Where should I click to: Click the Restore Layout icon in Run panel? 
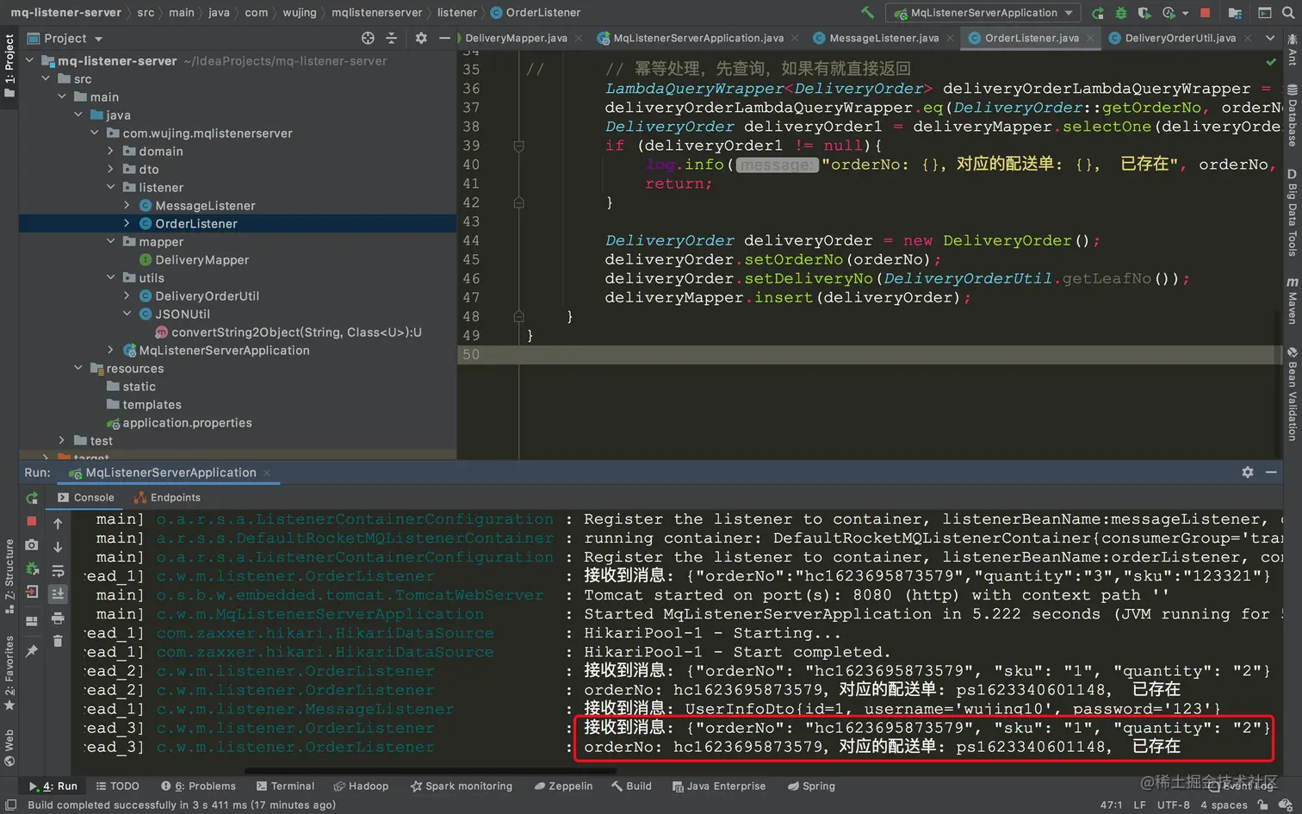coord(32,621)
